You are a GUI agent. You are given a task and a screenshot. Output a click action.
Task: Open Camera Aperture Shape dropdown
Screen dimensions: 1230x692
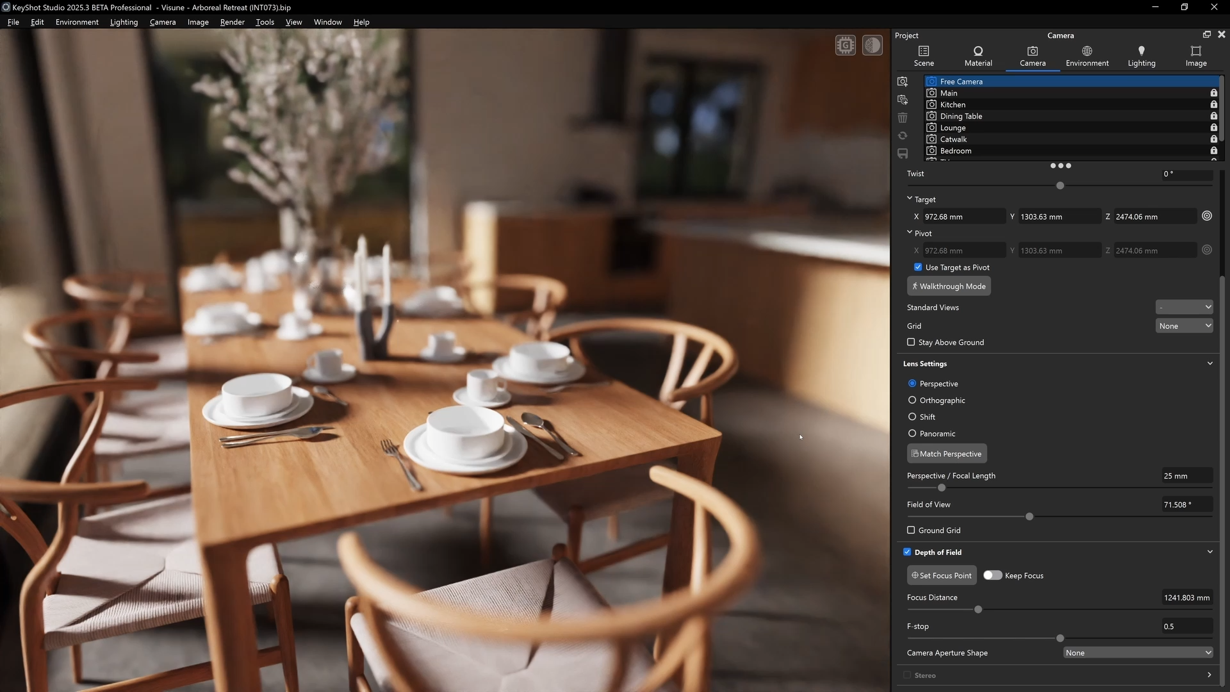point(1138,653)
